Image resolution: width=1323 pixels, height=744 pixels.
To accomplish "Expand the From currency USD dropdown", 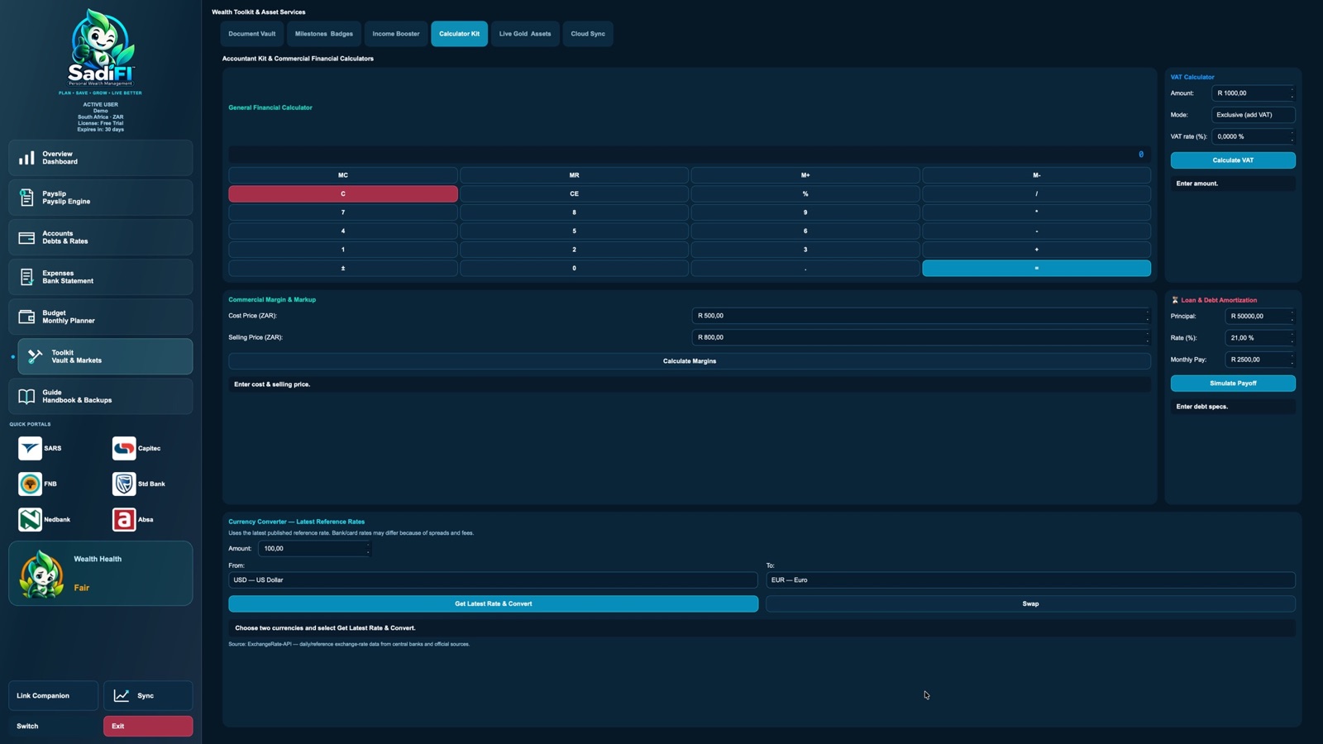I will 493,580.
